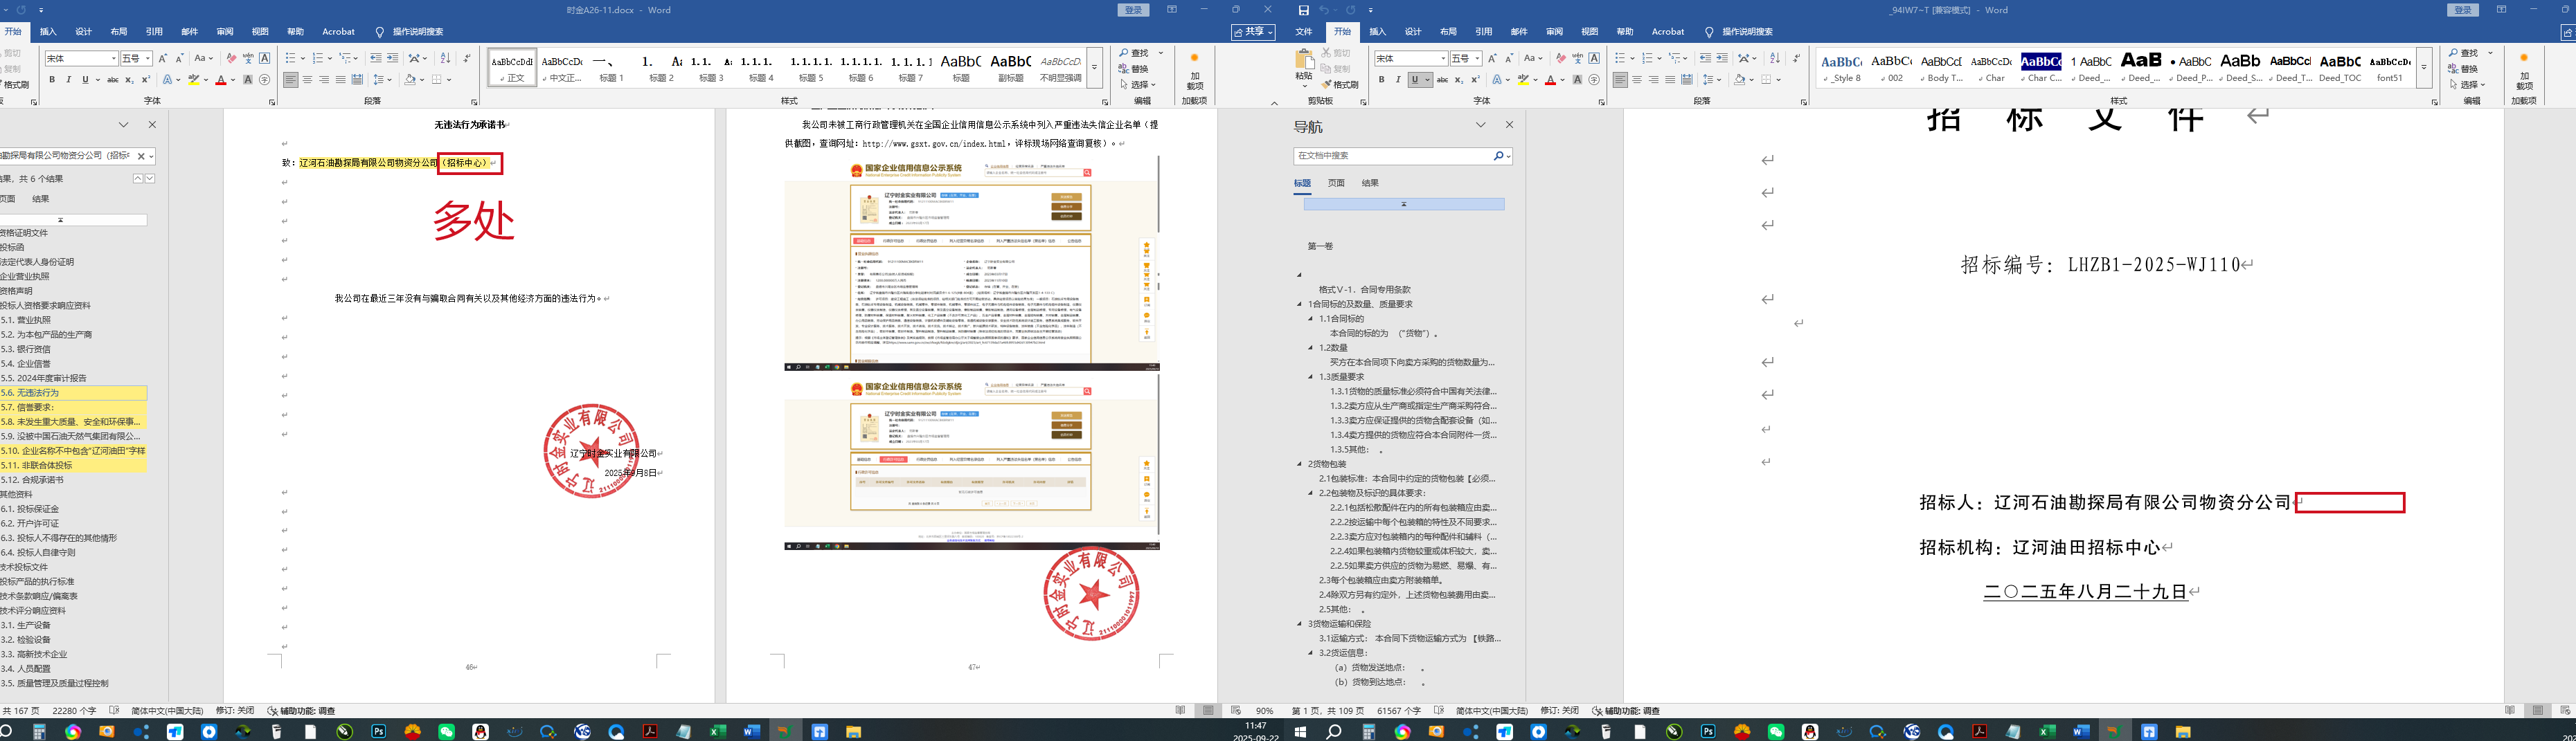2576x741 pixels.
Task: Open the 五号 font size dropdown in _94IW7~T window
Action: 1477,58
